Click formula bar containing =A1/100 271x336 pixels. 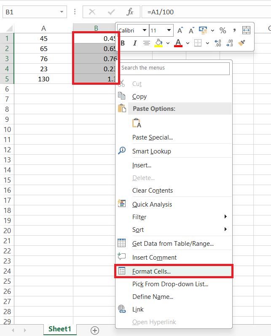coord(206,12)
